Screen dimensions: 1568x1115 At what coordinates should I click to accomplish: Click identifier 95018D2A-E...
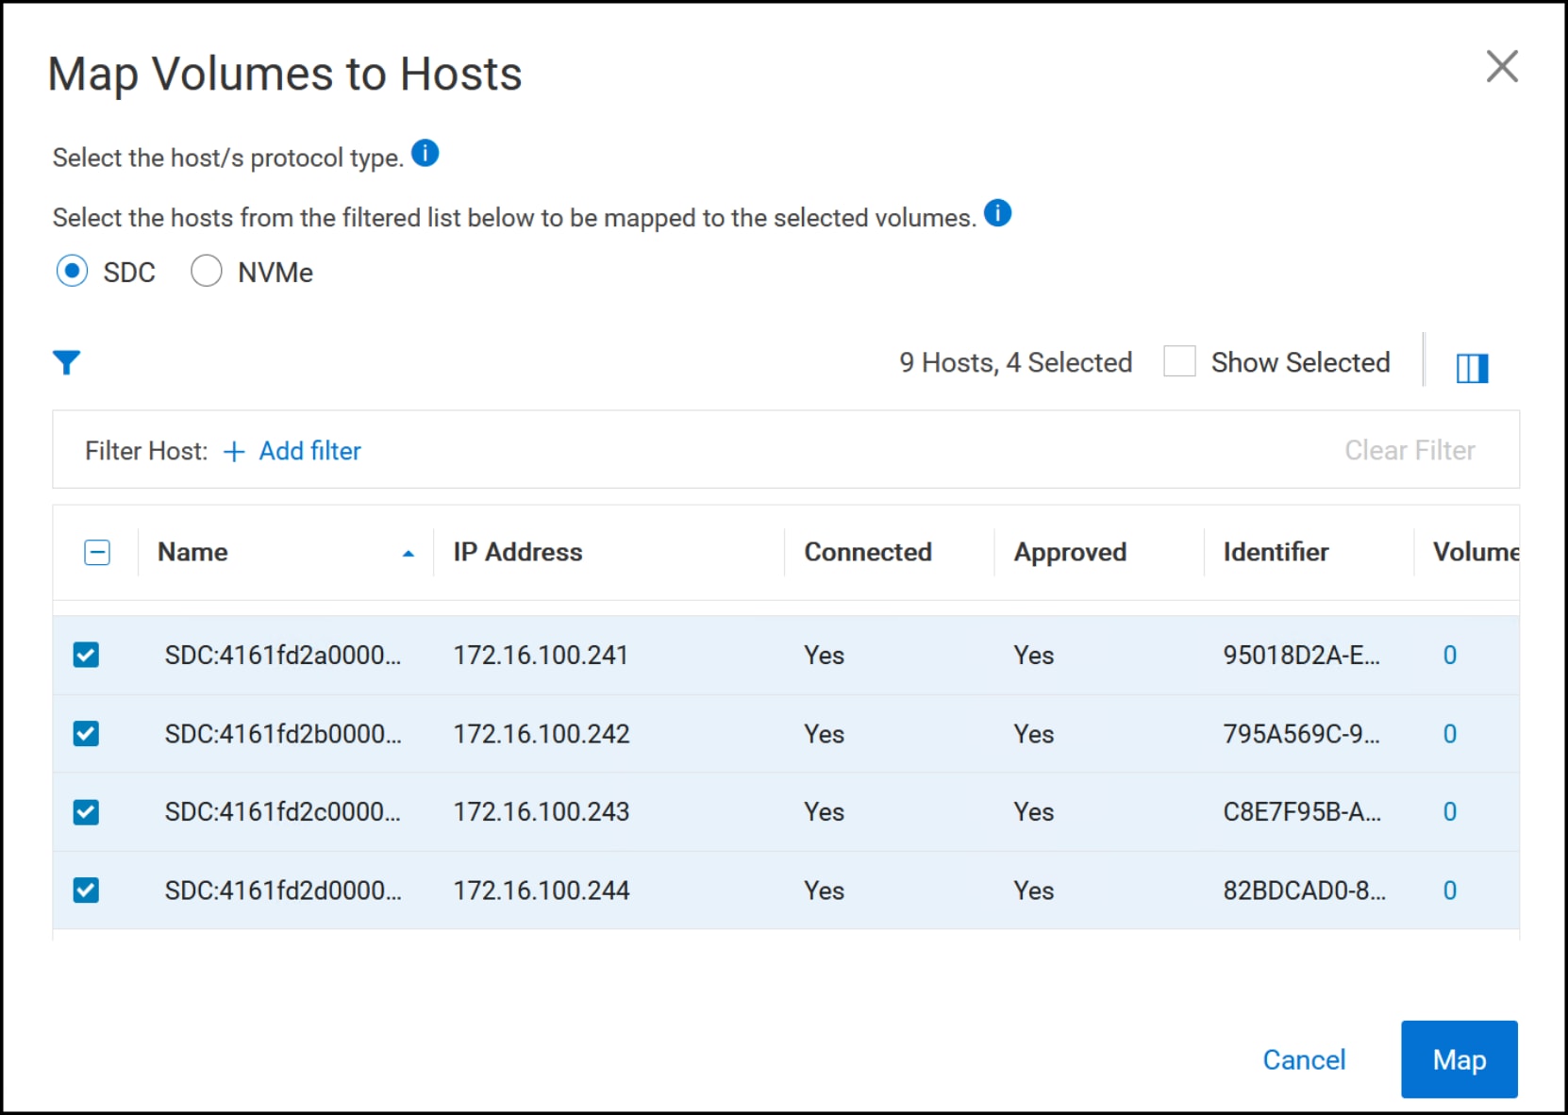point(1302,655)
